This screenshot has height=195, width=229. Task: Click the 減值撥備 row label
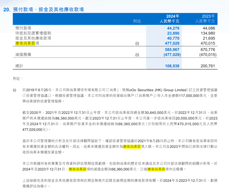tap(23, 55)
